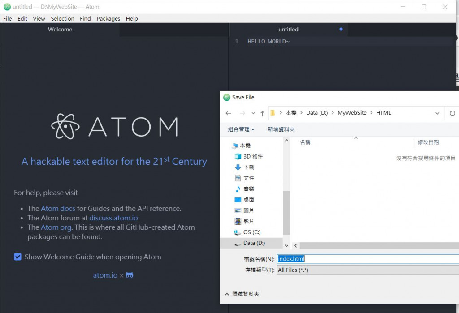Refresh the folder view in Save File dialog

pos(452,113)
